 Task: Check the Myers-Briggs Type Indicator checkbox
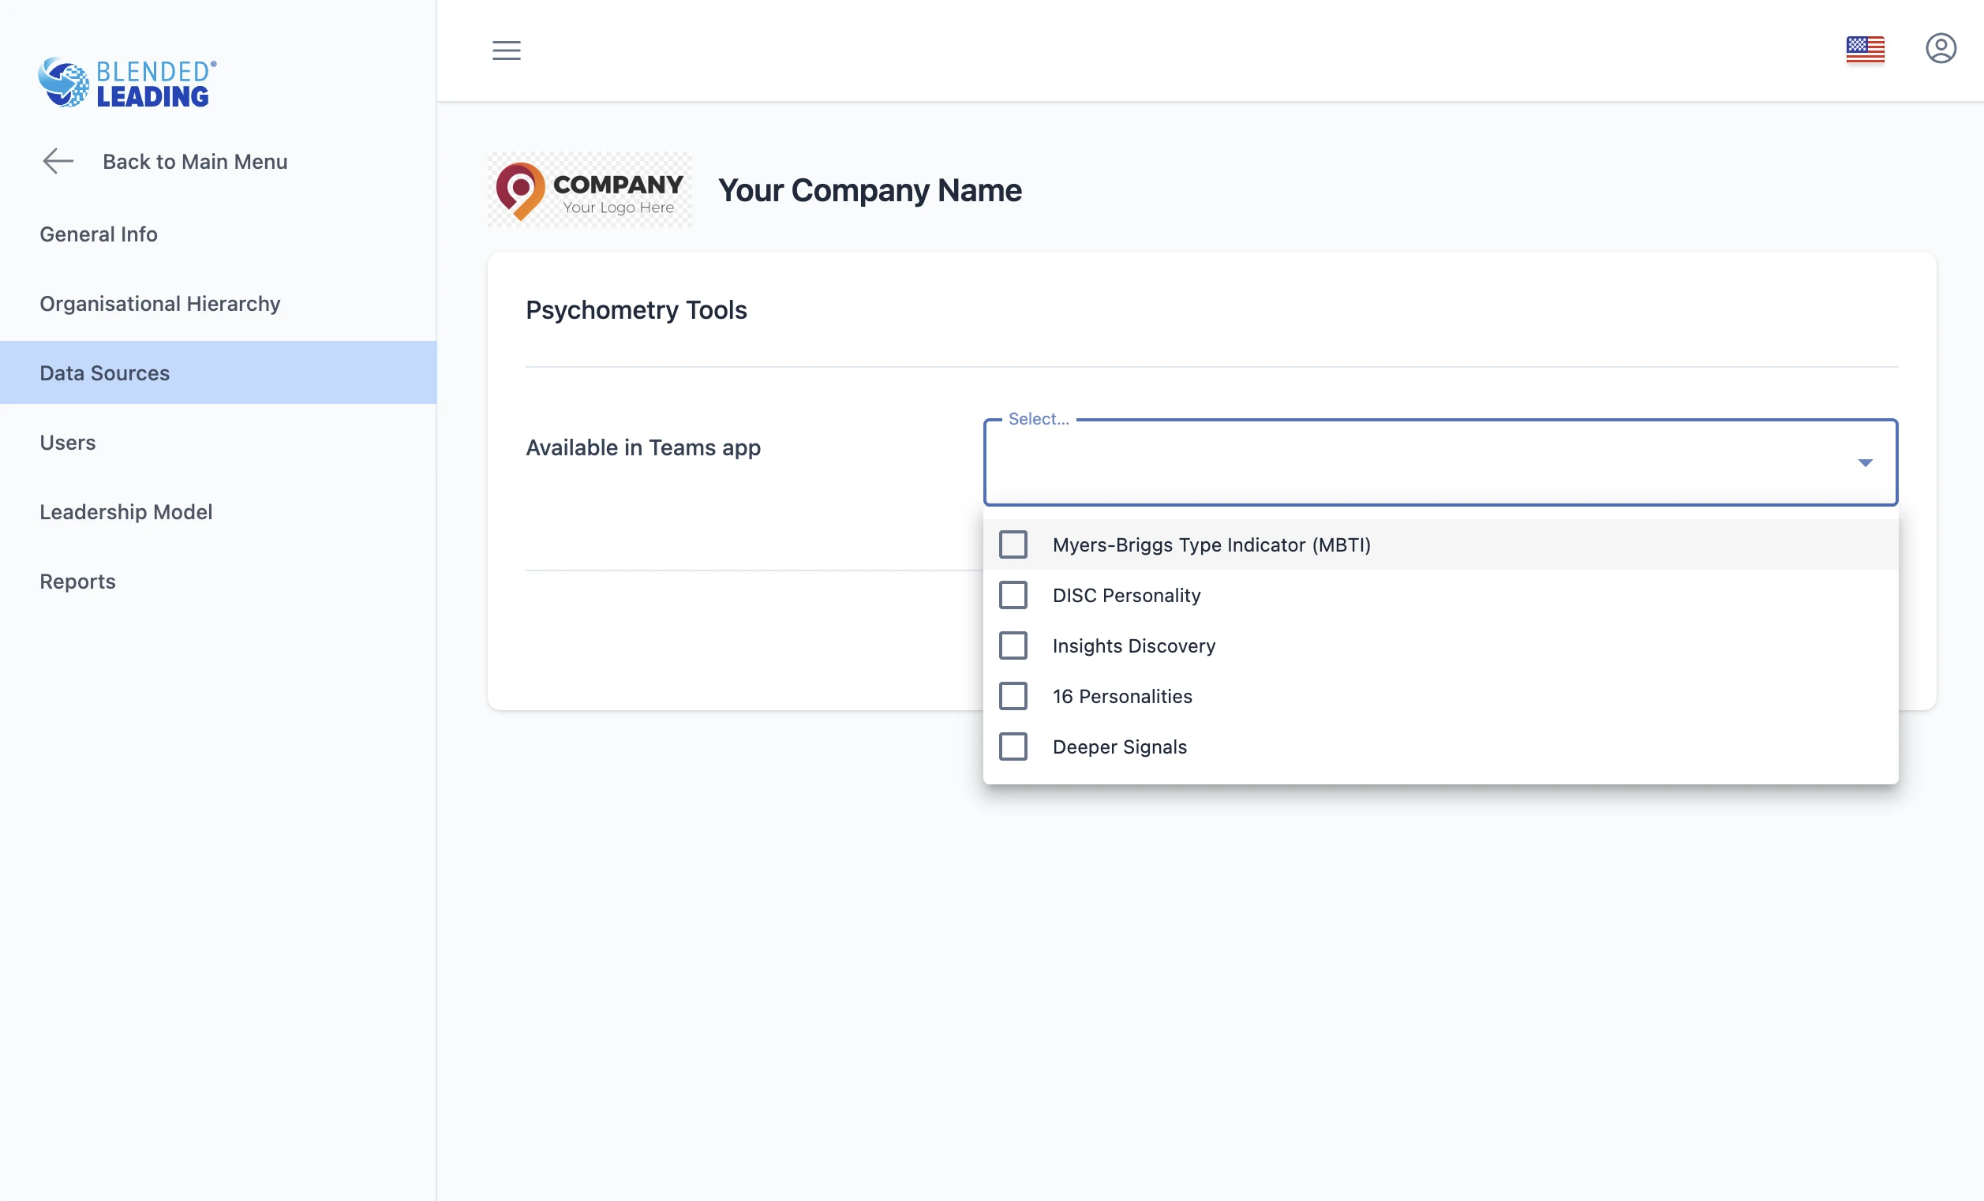tap(1013, 545)
